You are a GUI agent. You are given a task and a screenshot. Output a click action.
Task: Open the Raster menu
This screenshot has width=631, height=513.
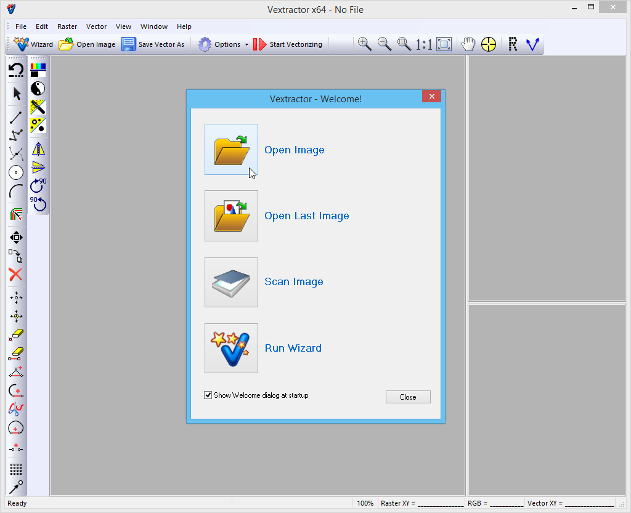(67, 26)
